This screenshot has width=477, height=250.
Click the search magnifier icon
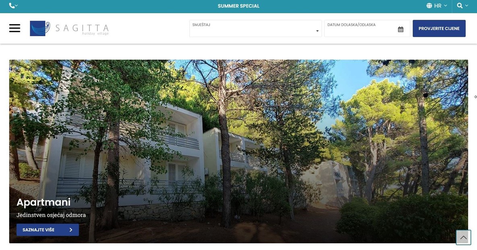click(x=460, y=6)
